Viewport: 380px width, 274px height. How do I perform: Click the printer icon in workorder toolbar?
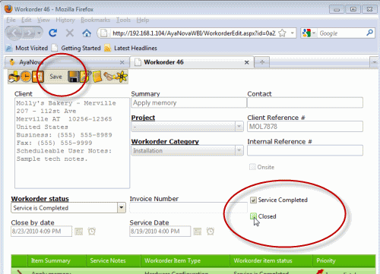click(x=14, y=77)
